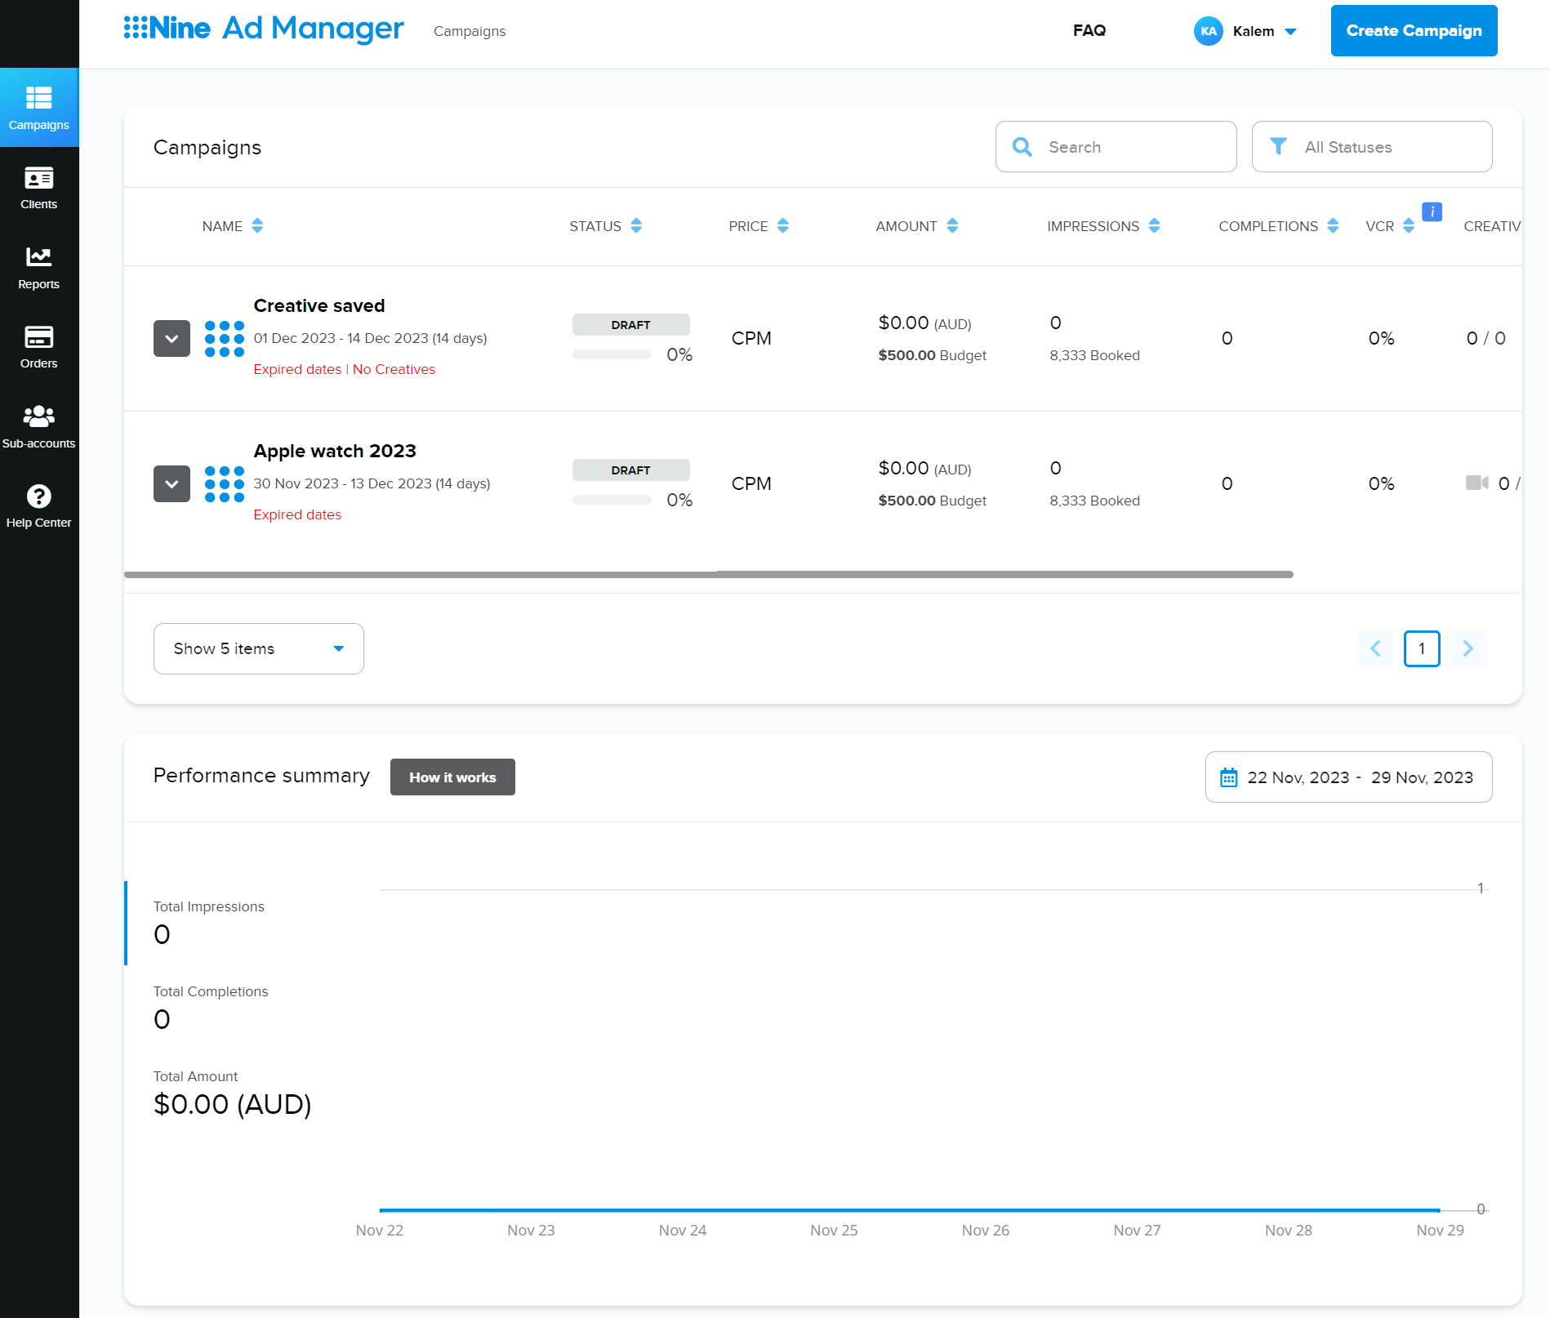Select the Total Completions metric

[211, 1008]
